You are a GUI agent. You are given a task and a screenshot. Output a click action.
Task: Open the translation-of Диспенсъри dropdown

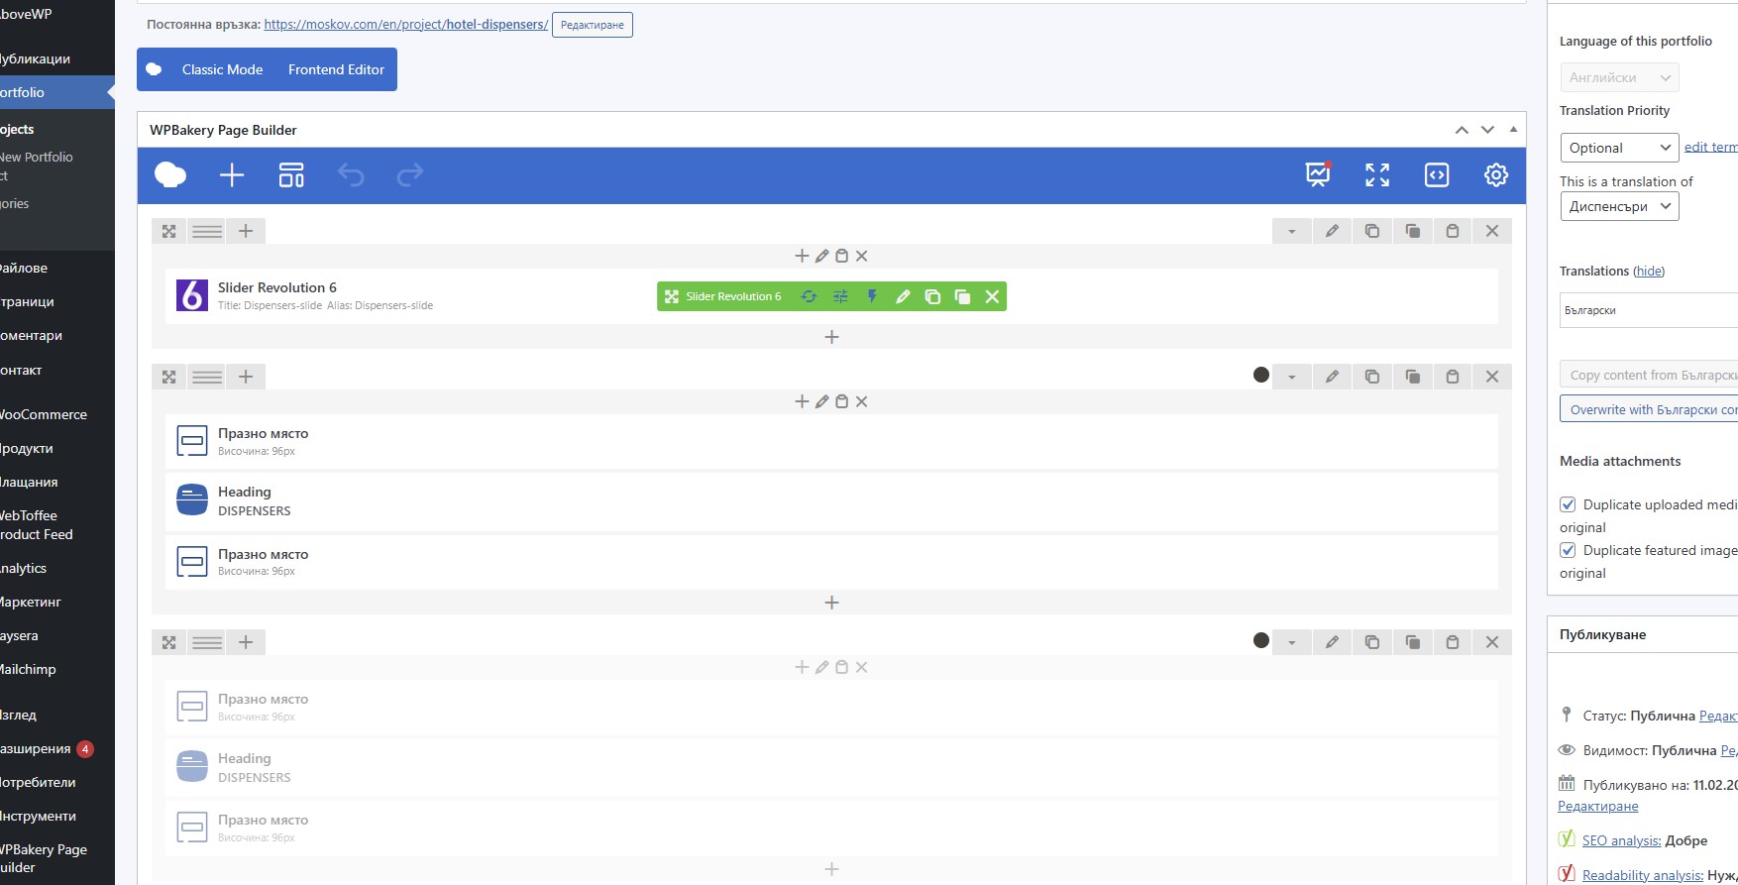pyautogui.click(x=1619, y=206)
